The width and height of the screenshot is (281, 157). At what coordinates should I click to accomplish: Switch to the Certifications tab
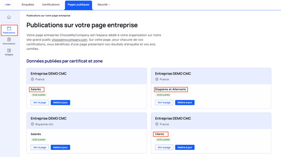(51, 5)
